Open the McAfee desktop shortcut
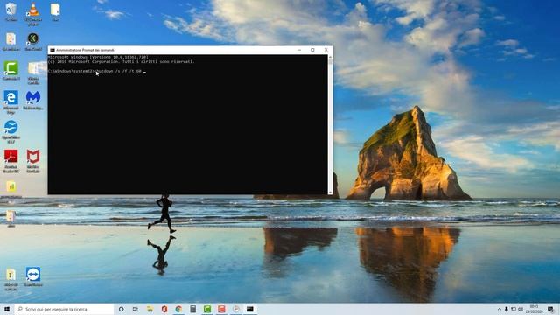 (33, 161)
